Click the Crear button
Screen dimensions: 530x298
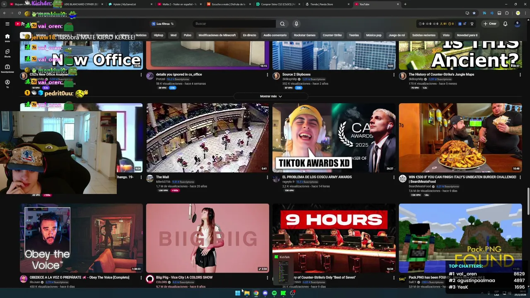tap(490, 24)
